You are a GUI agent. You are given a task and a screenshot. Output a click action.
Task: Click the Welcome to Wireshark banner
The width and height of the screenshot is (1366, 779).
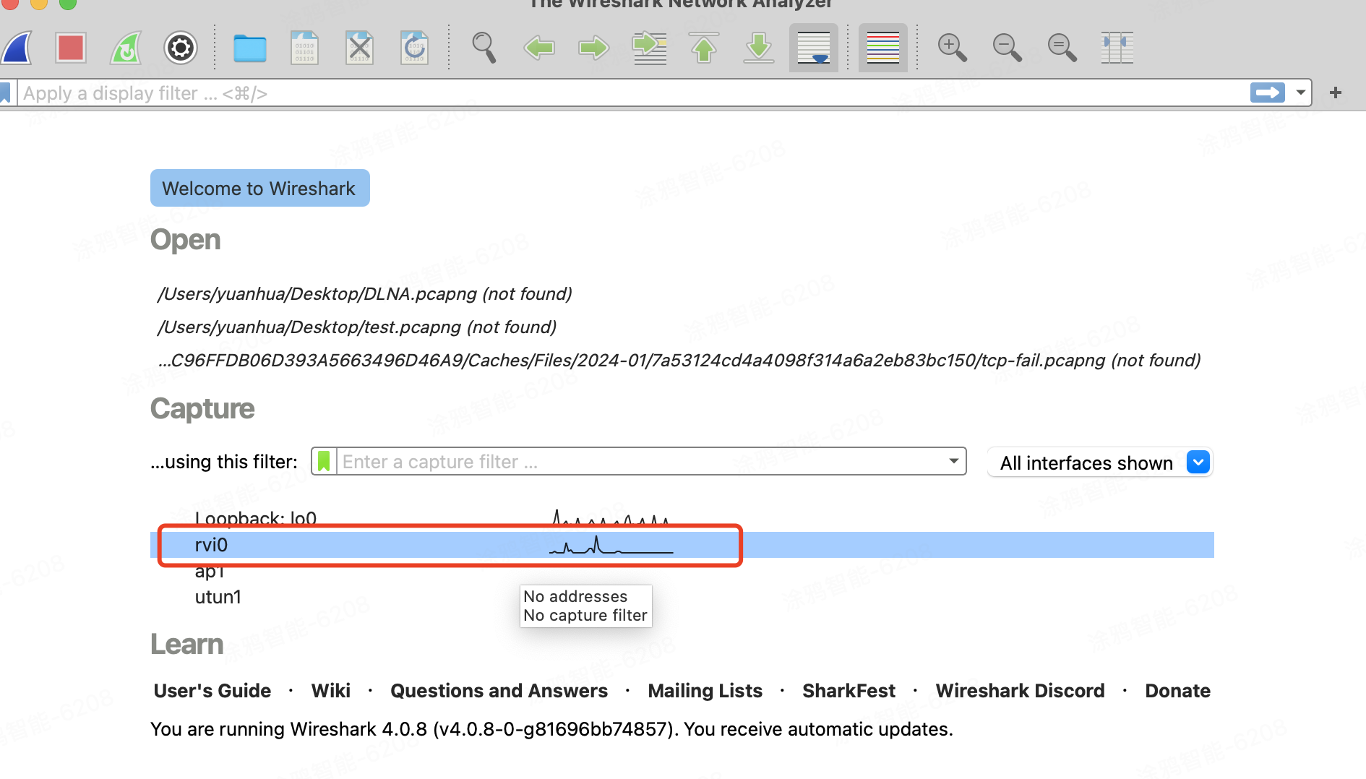tap(260, 188)
